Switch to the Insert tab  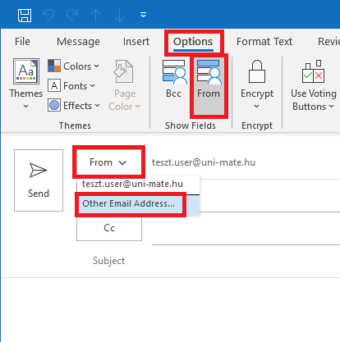click(136, 42)
